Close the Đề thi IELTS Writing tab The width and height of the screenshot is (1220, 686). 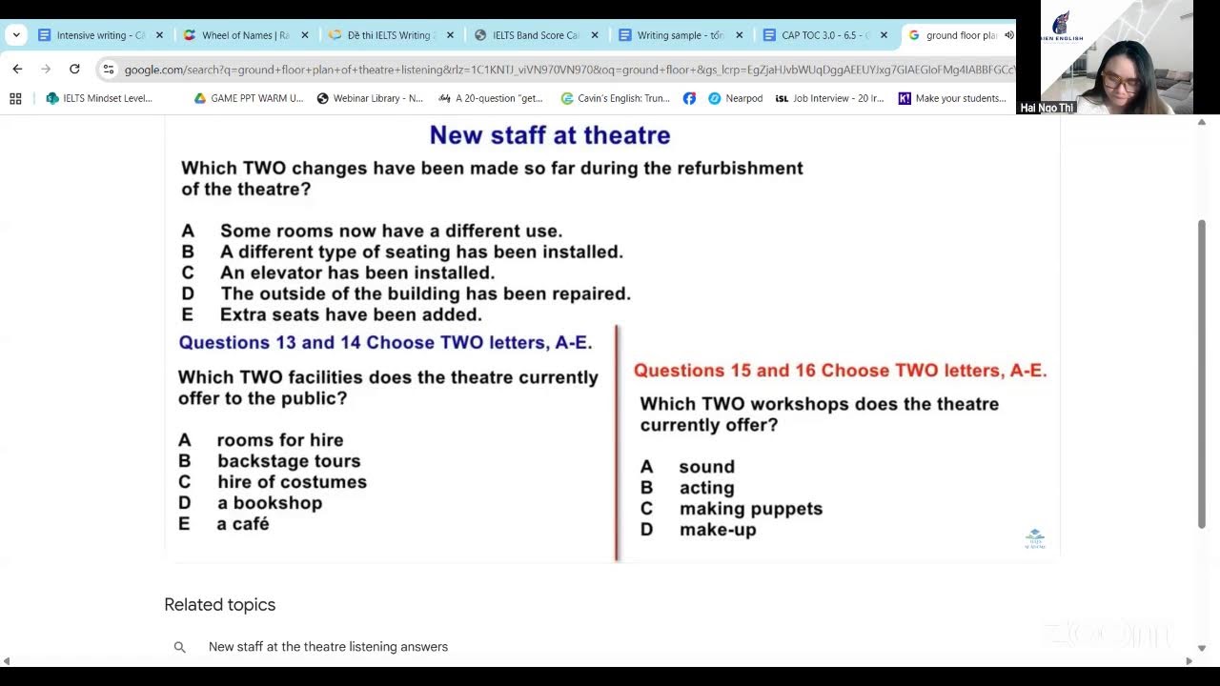[450, 35]
